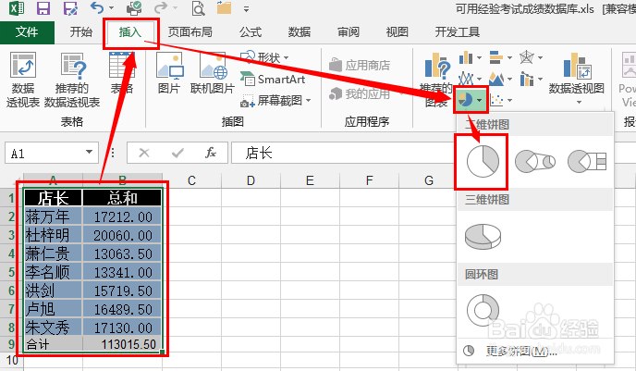Select the bar-of-pie chart type
The height and width of the screenshot is (371, 636).
click(587, 162)
